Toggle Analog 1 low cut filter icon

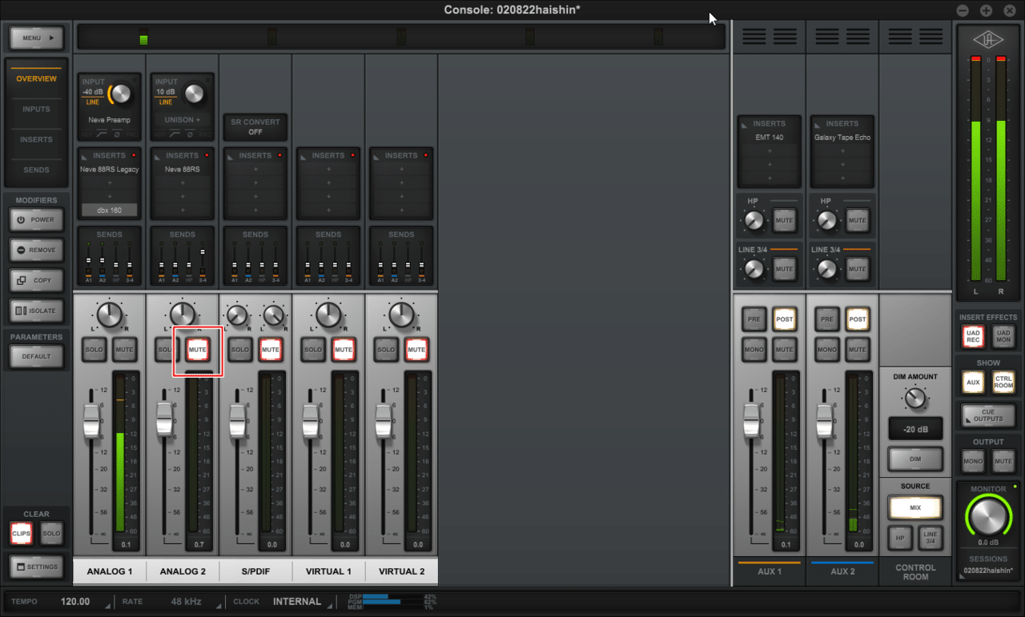[101, 134]
